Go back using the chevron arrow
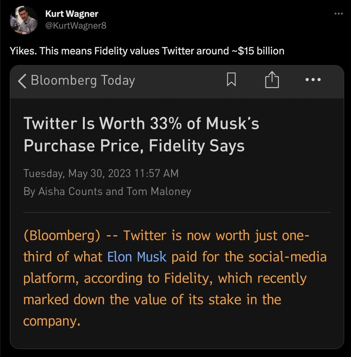The image size is (351, 357). 22,81
